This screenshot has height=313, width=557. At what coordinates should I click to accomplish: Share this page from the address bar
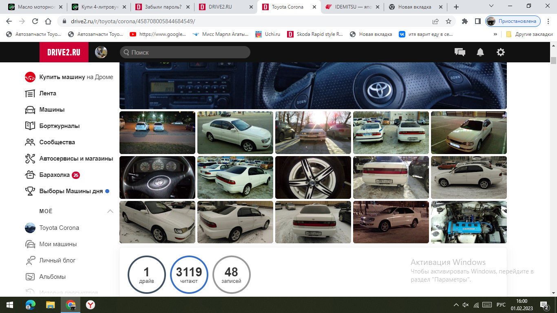(x=435, y=21)
